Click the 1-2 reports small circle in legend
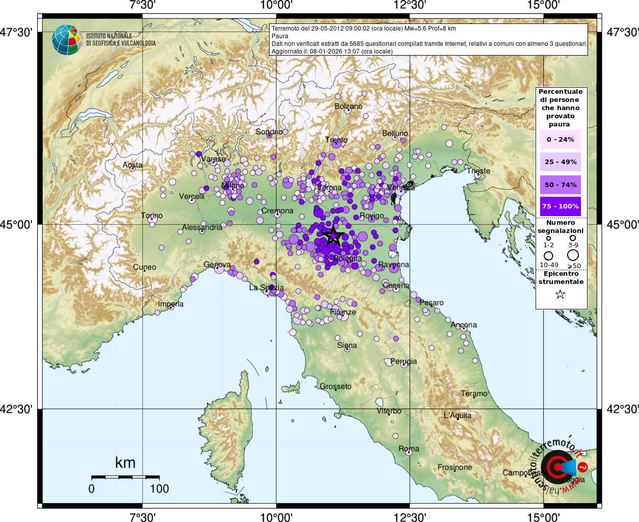 coord(548,238)
